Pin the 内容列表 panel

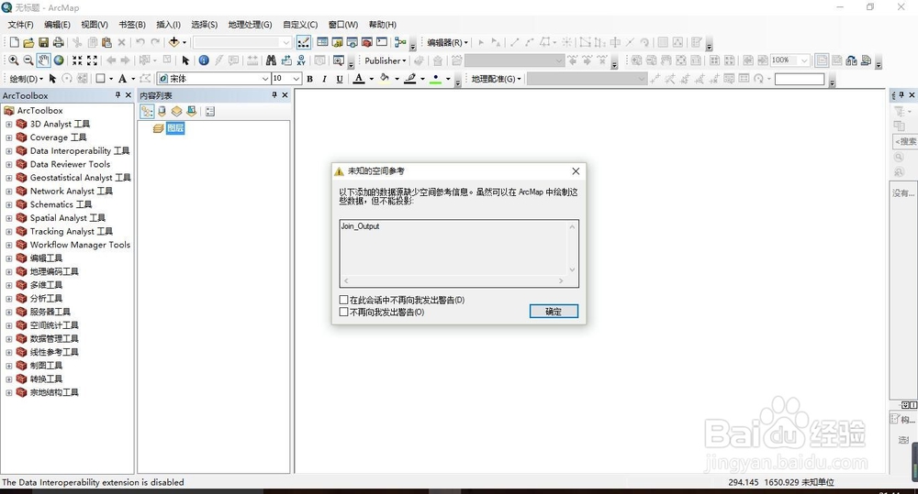tap(274, 94)
